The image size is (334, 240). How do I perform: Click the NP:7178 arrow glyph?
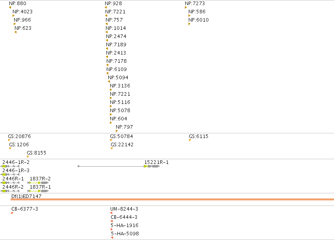108,65
